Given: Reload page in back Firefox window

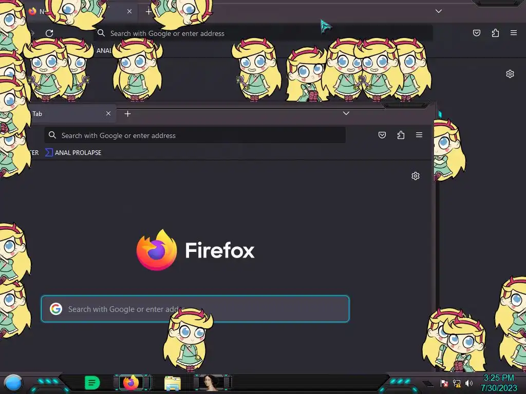Looking at the screenshot, I should pos(49,33).
